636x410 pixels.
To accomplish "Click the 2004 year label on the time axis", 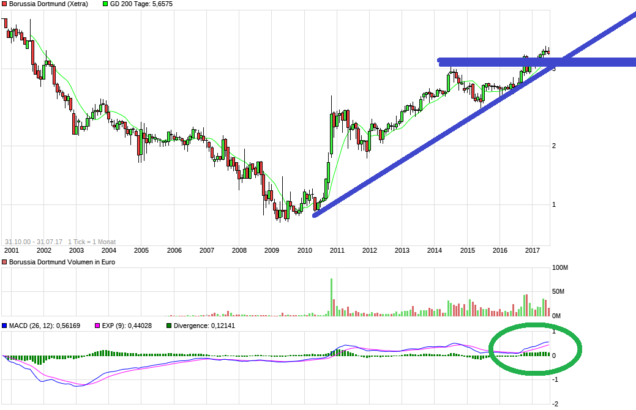I will coord(109,251).
